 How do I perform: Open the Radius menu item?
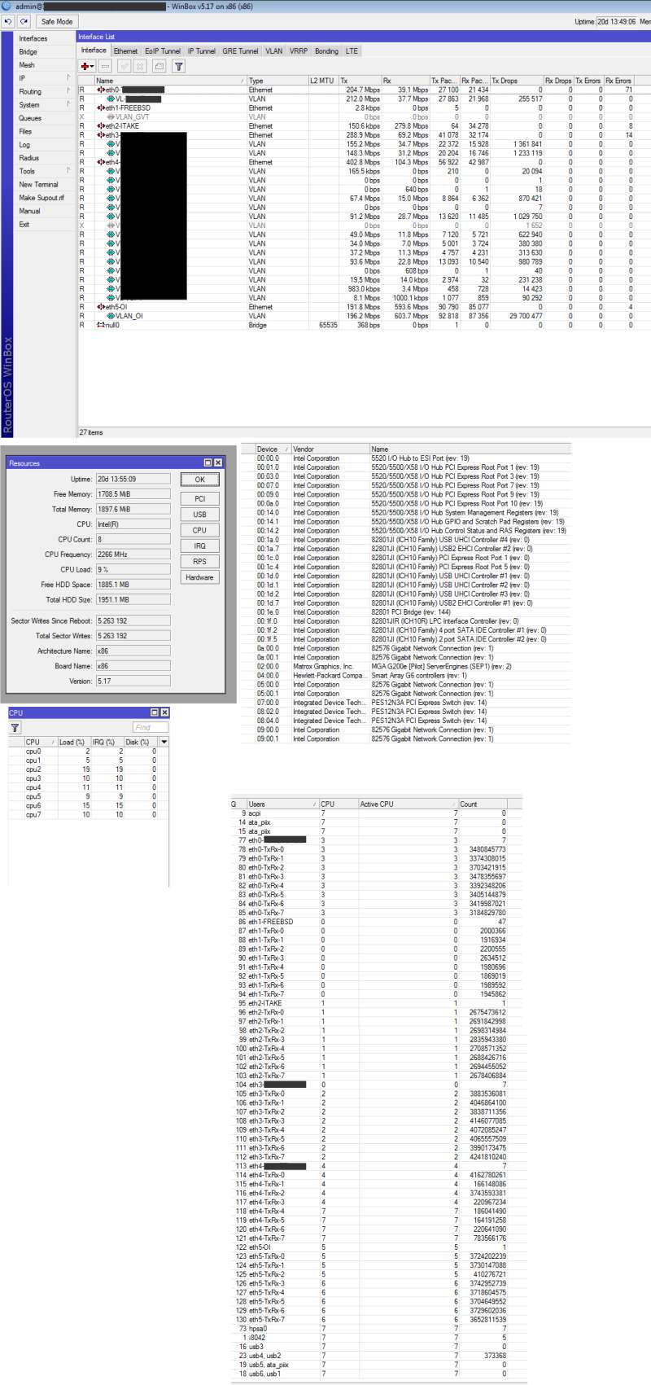point(28,158)
